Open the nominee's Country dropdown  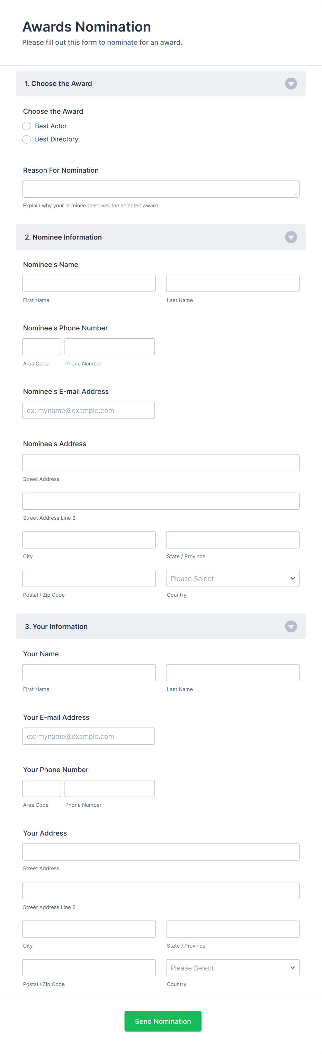point(232,578)
